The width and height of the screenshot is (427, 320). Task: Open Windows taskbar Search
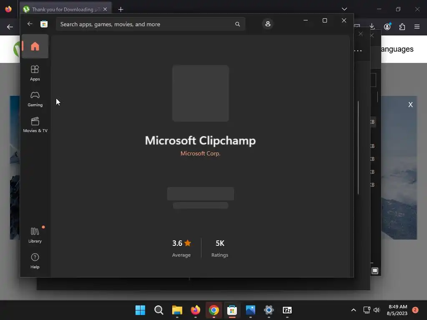[159, 310]
